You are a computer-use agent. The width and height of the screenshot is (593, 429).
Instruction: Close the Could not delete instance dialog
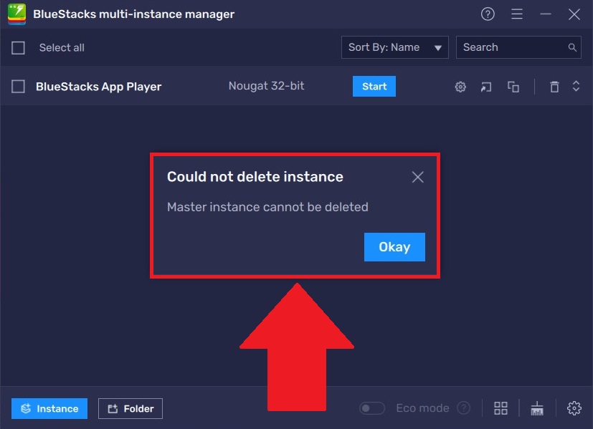pos(418,177)
